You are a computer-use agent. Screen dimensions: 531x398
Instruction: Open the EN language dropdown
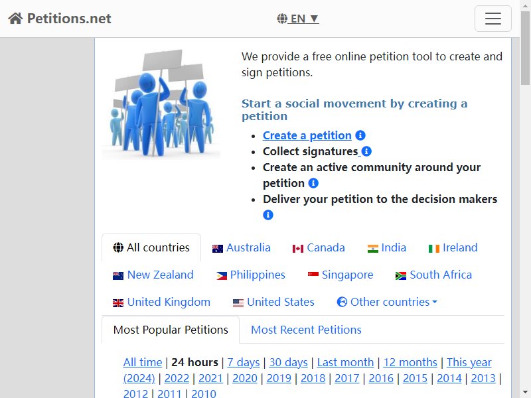coord(297,19)
